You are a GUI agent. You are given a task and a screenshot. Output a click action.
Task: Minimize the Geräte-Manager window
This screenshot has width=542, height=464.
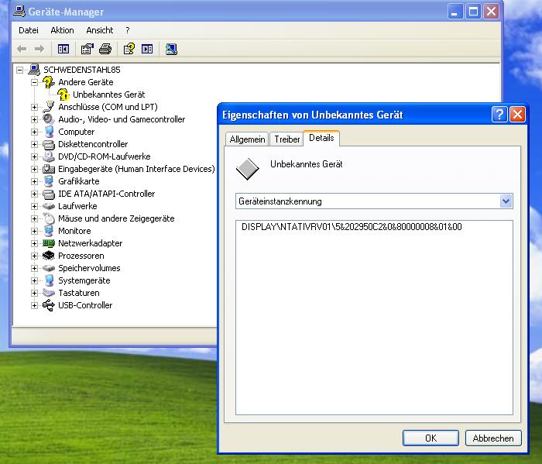(455, 12)
